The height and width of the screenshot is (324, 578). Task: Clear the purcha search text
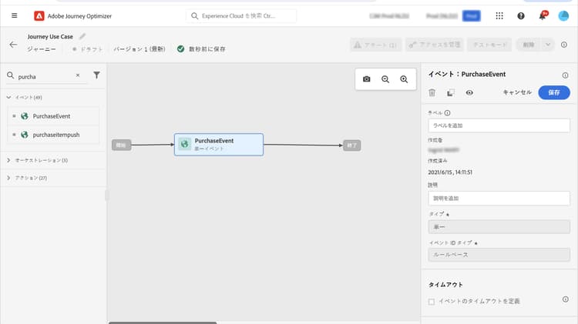coord(78,75)
